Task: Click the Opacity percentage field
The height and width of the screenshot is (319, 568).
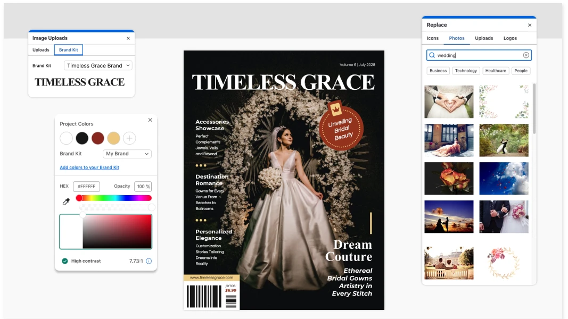Action: pos(143,186)
